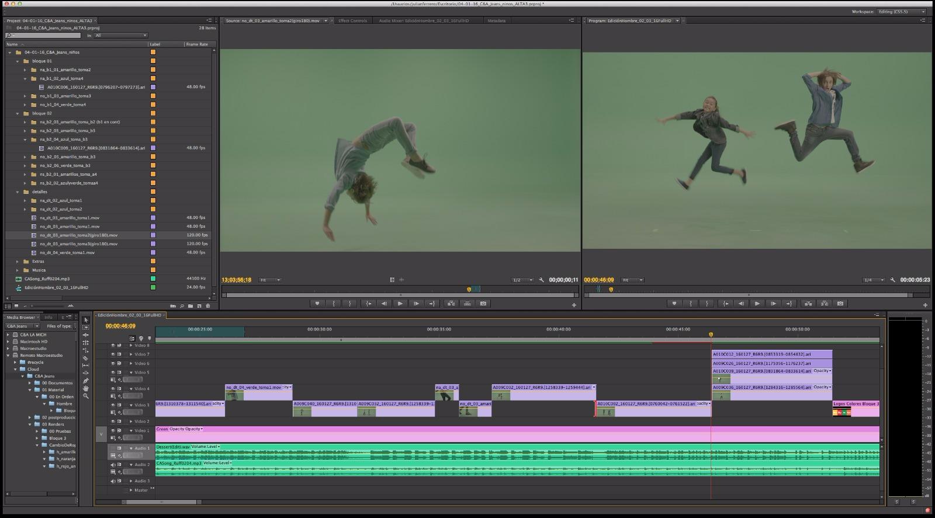Toggle track output eye for Video 1
Image resolution: width=935 pixels, height=518 pixels.
[x=113, y=430]
